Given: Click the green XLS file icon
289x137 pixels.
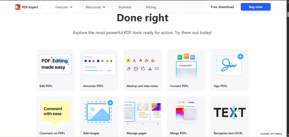Looking at the screenshot, I should click(179, 57).
